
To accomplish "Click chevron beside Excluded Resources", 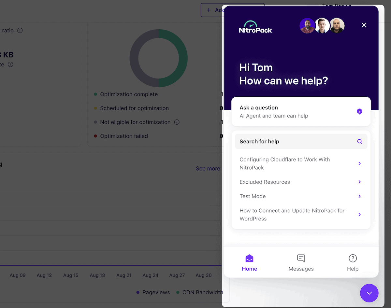I will click(360, 182).
